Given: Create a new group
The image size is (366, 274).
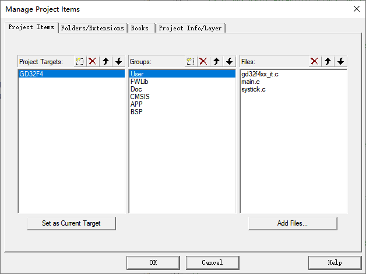Looking at the screenshot, I should (191, 61).
